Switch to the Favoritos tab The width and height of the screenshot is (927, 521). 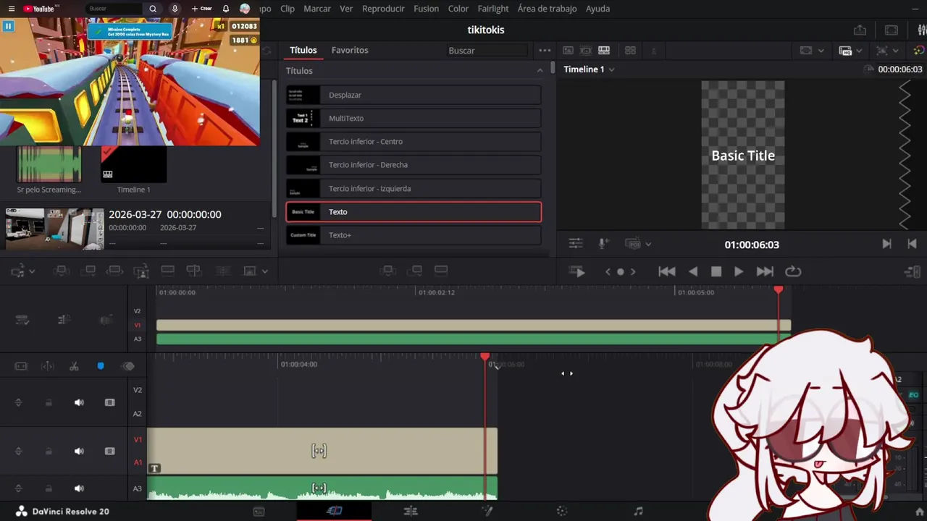tap(350, 50)
